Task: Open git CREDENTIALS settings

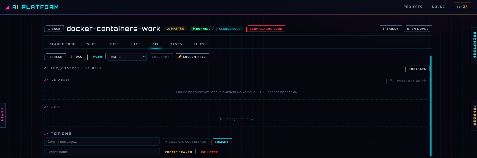Action: pyautogui.click(x=192, y=57)
